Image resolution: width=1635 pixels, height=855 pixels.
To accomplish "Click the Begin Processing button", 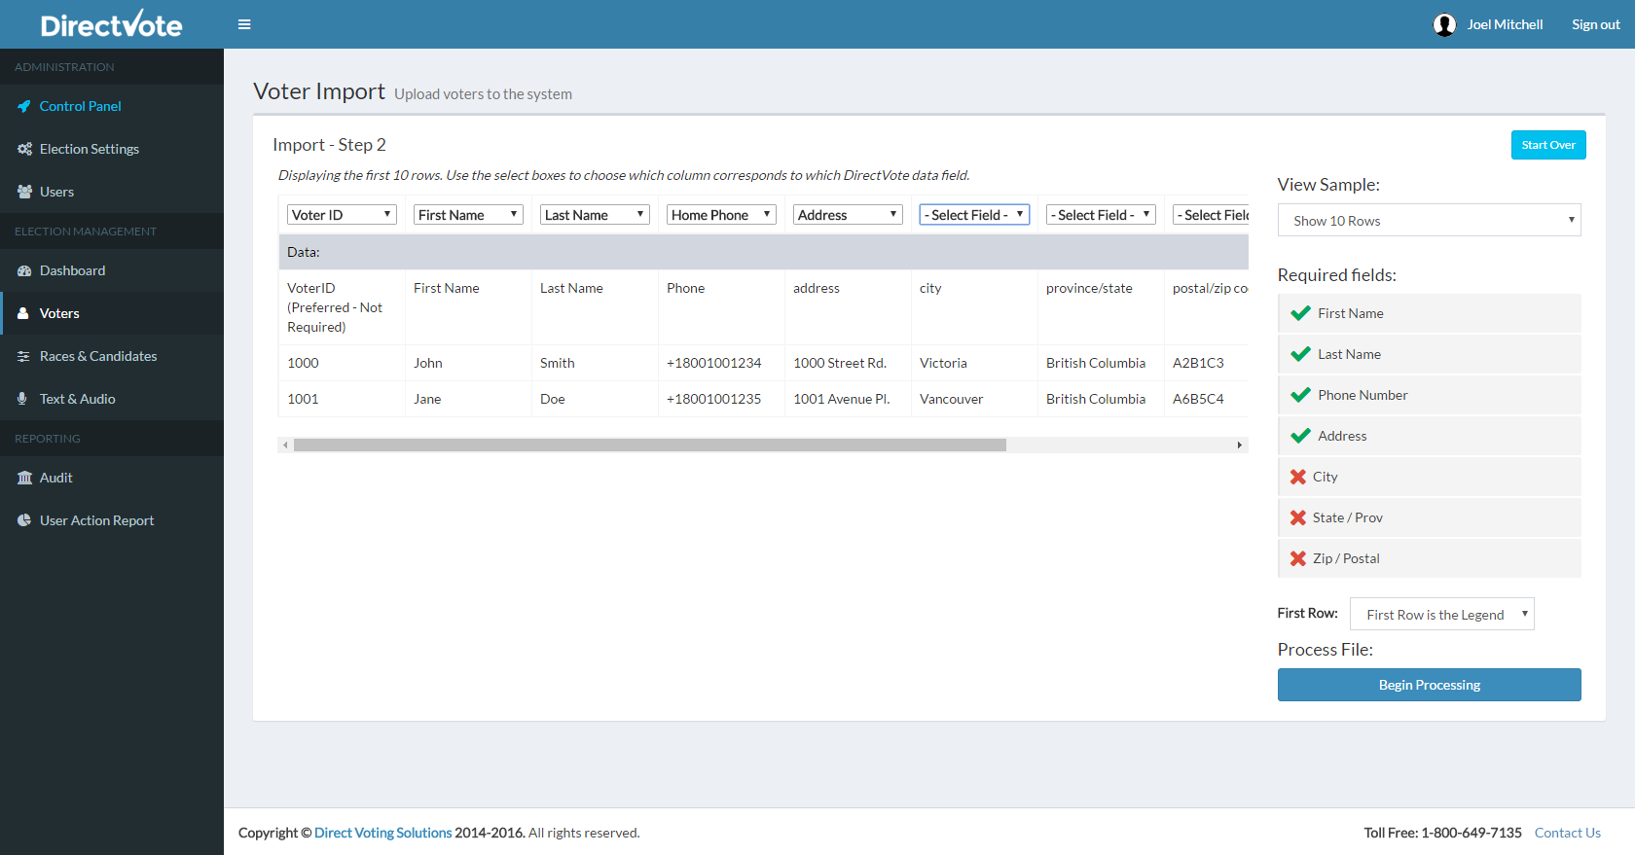I will click(x=1429, y=685).
